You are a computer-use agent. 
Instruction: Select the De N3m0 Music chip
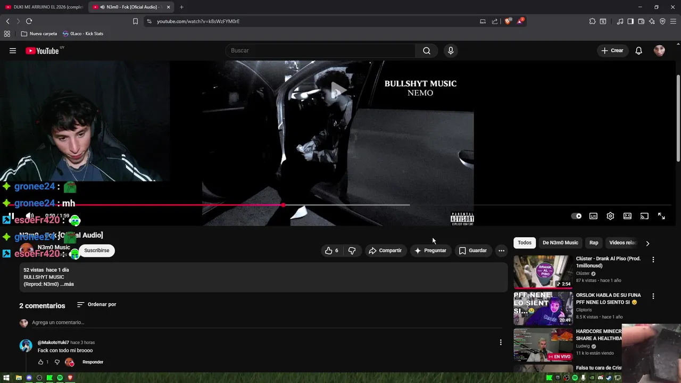coord(560,243)
